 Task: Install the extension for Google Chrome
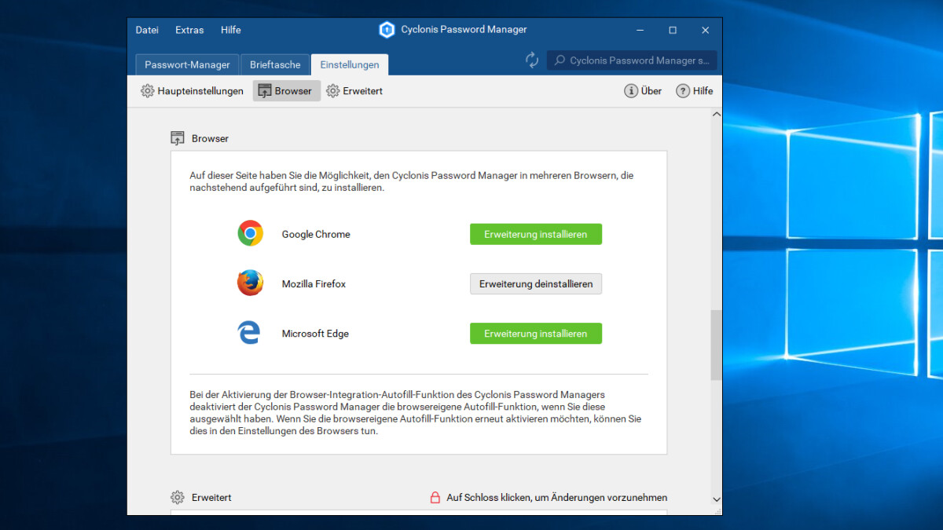536,234
